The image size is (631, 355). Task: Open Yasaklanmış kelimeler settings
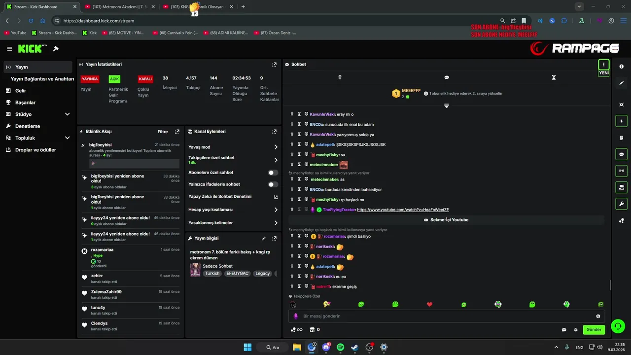[233, 223]
